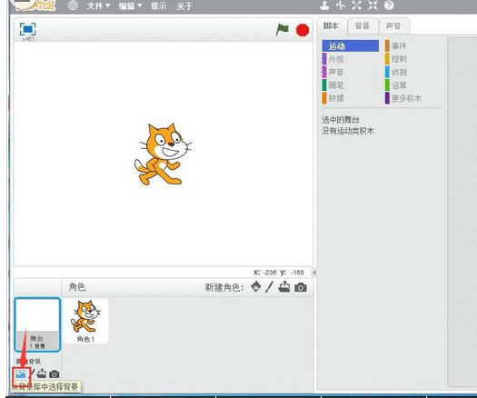Open the 关于 menu item

(184, 5)
